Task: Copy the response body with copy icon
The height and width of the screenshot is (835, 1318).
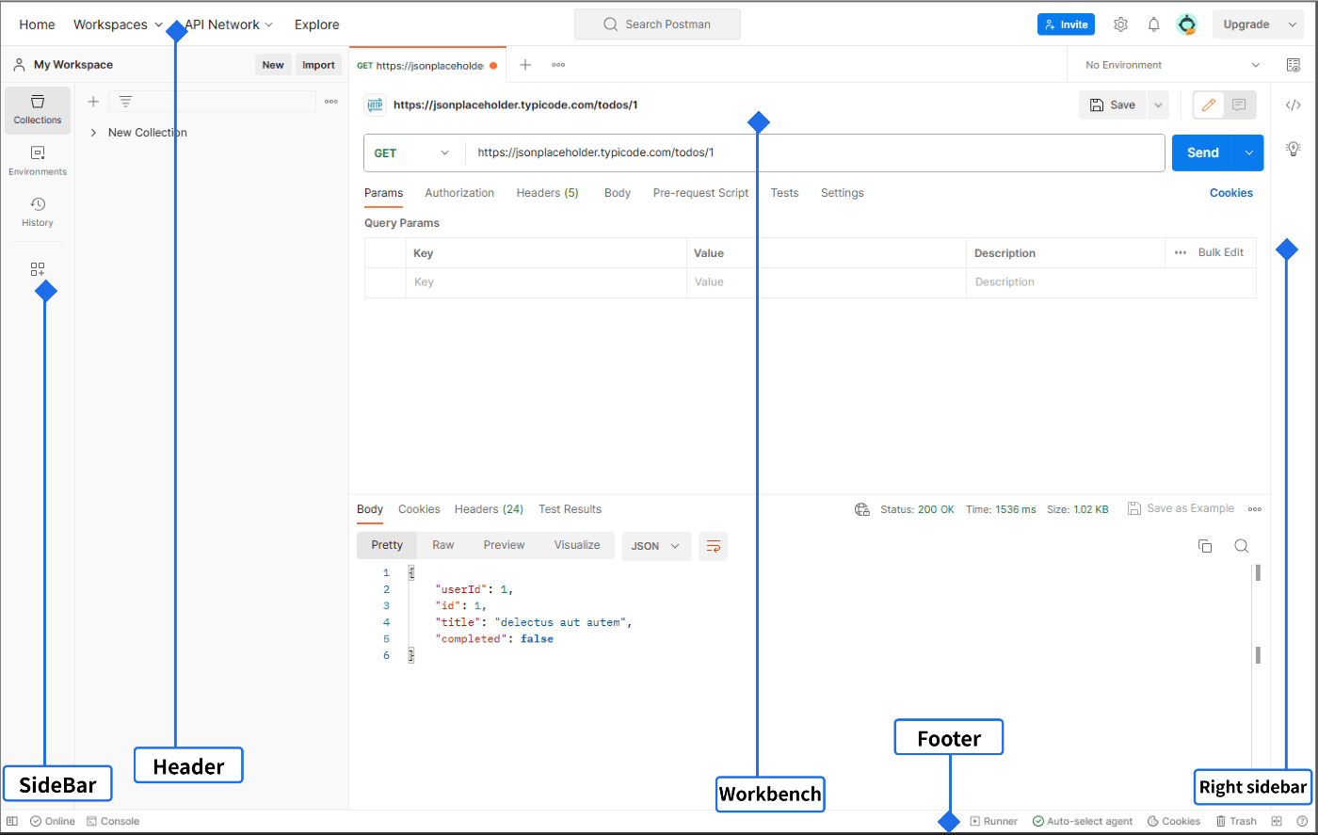Action: click(1204, 546)
